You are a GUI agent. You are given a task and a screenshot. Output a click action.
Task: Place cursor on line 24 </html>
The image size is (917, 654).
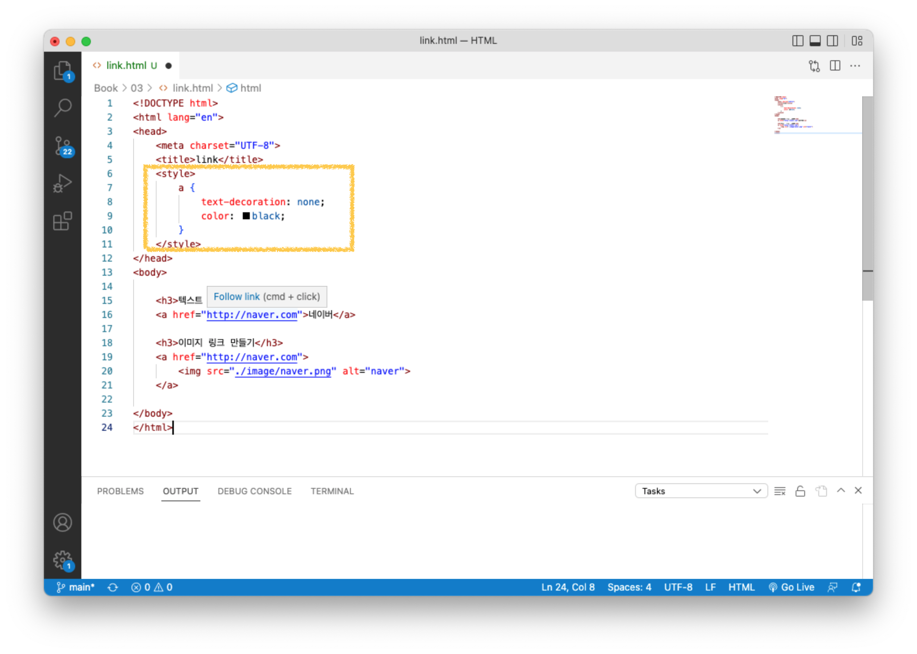[153, 428]
